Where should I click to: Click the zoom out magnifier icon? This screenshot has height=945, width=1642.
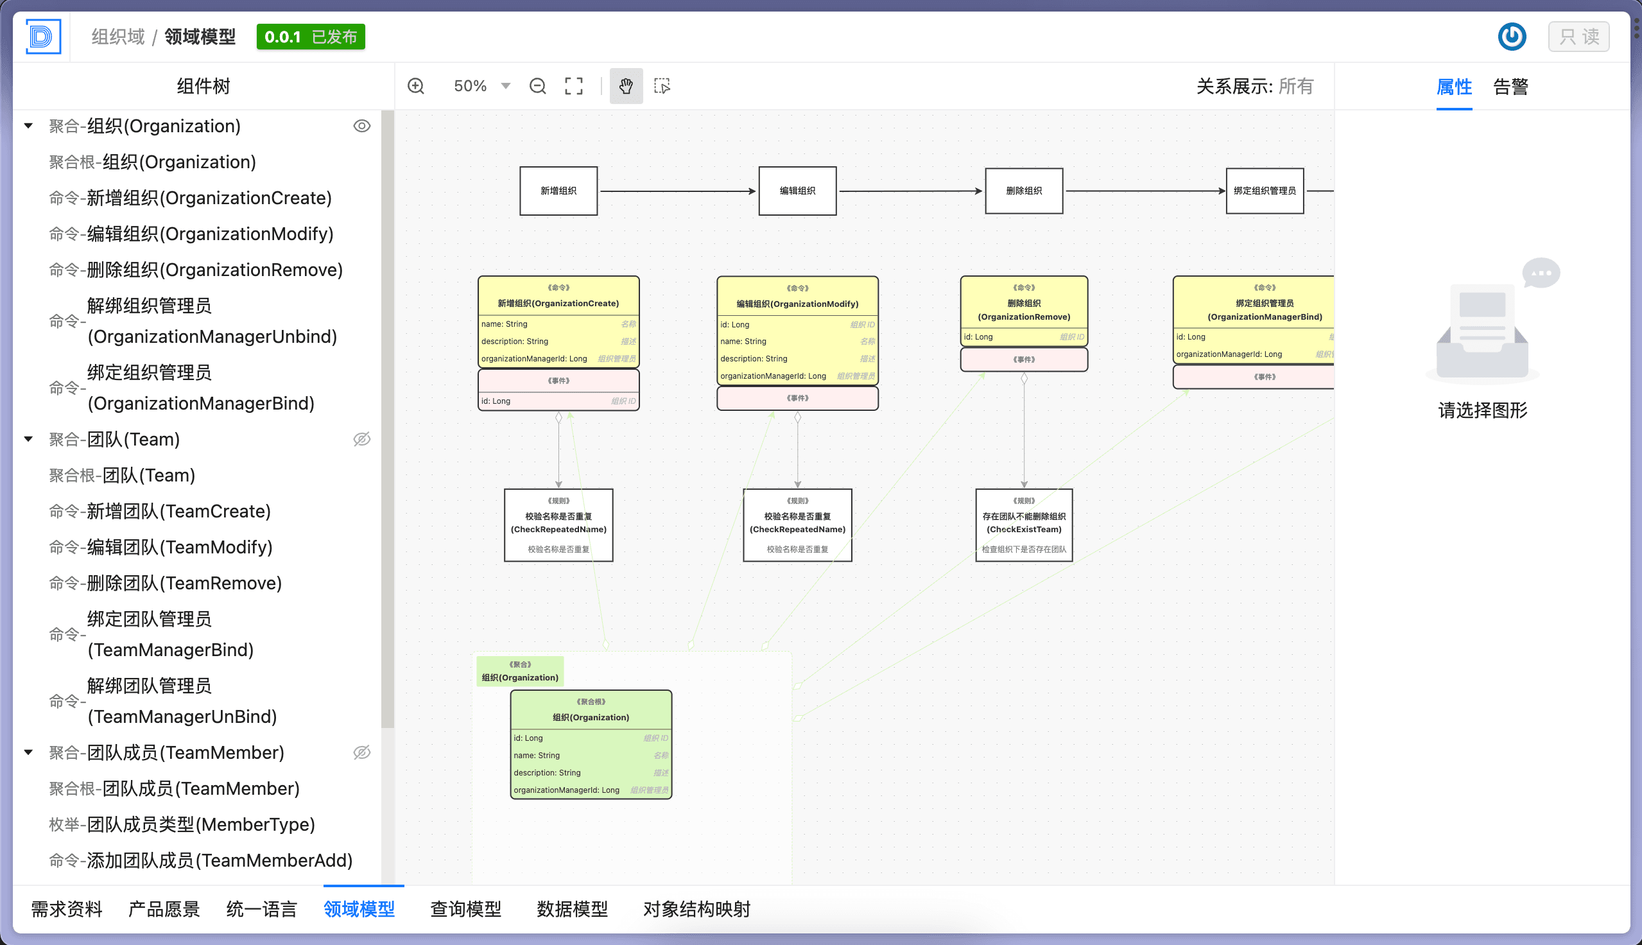pyautogui.click(x=538, y=85)
